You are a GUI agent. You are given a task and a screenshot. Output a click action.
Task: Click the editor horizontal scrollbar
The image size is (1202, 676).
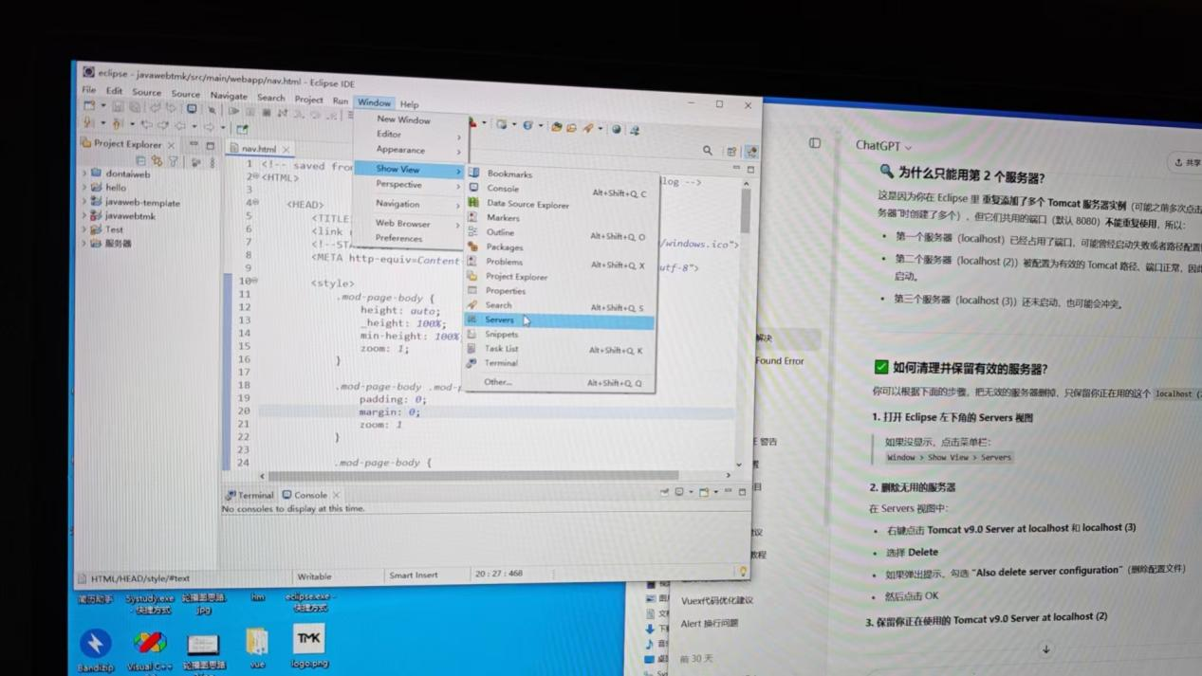[x=474, y=476]
